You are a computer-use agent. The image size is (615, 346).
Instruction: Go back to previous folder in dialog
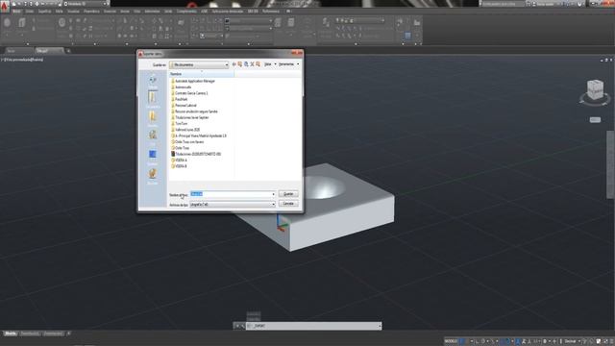click(x=234, y=64)
